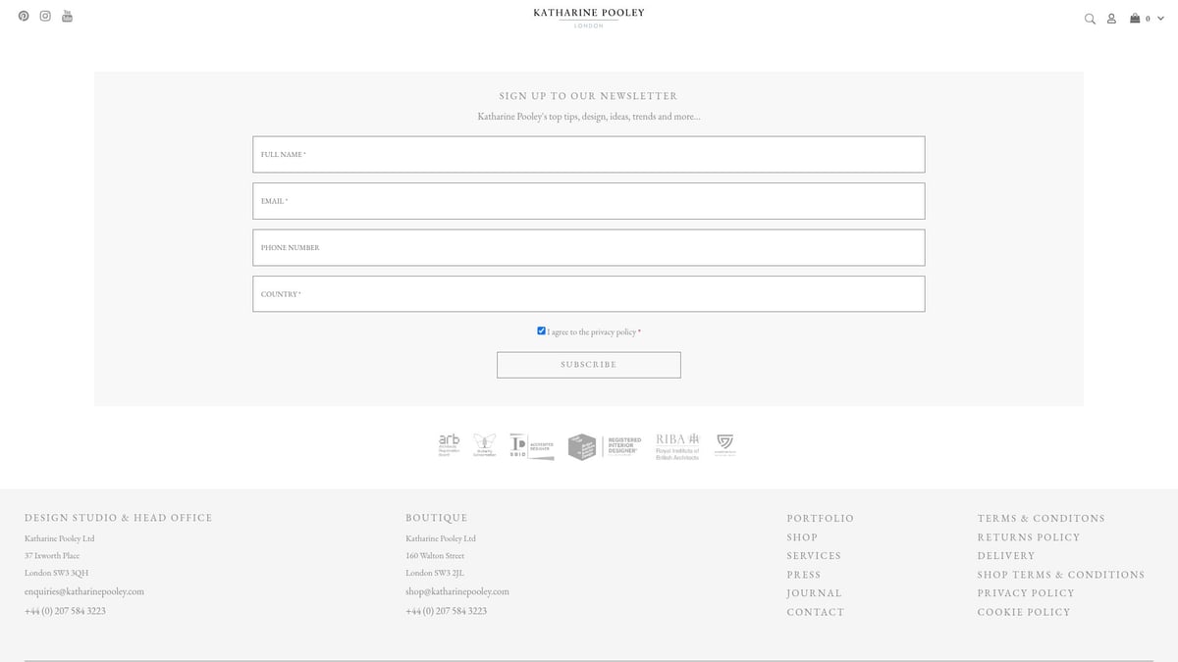Image resolution: width=1178 pixels, height=662 pixels.
Task: Open the Pinterest social icon
Action: click(24, 16)
